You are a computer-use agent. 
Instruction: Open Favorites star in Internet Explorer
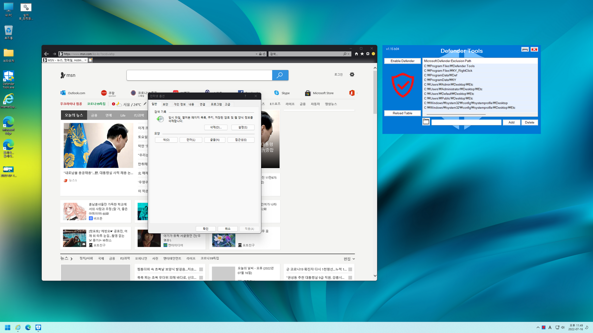pos(362,54)
